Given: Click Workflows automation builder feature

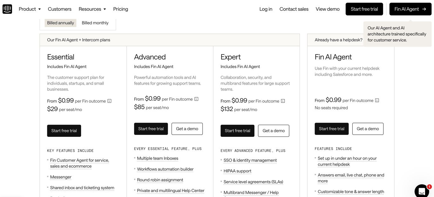Looking at the screenshot, I should (x=165, y=169).
